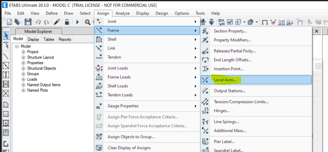Screen dimensions: 328x152
Task: Choose Tension/Compression Limits... menu entry
Action: click(x=256, y=102)
